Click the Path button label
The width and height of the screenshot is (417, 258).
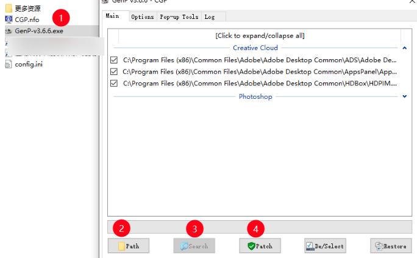[x=132, y=246]
